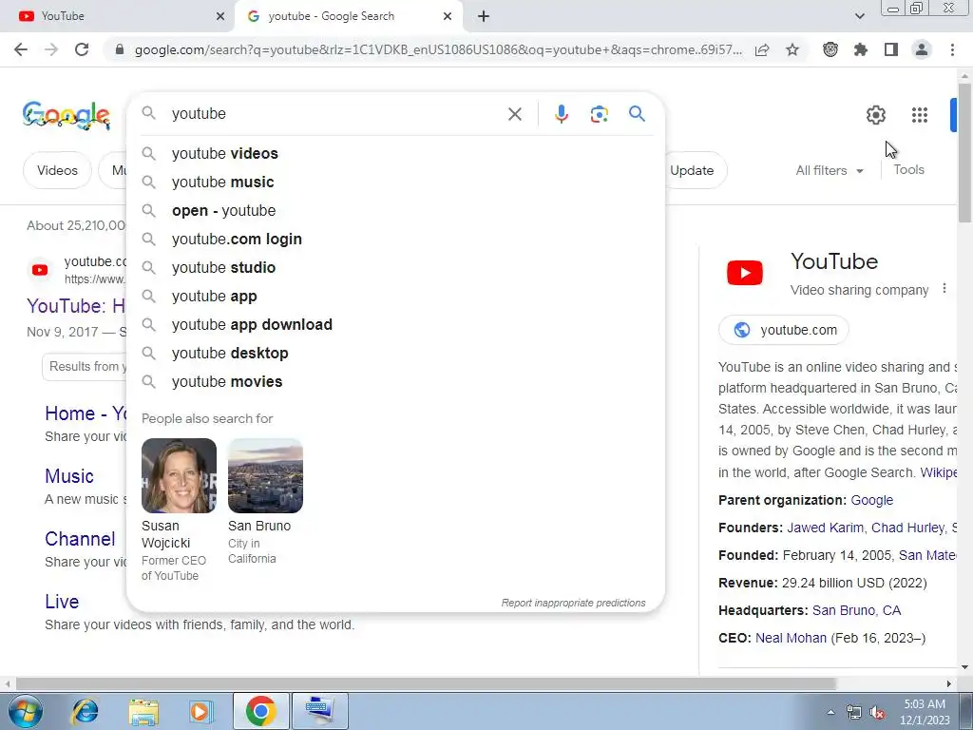The height and width of the screenshot is (730, 973).
Task: Click inside the search text field
Action: [335, 114]
